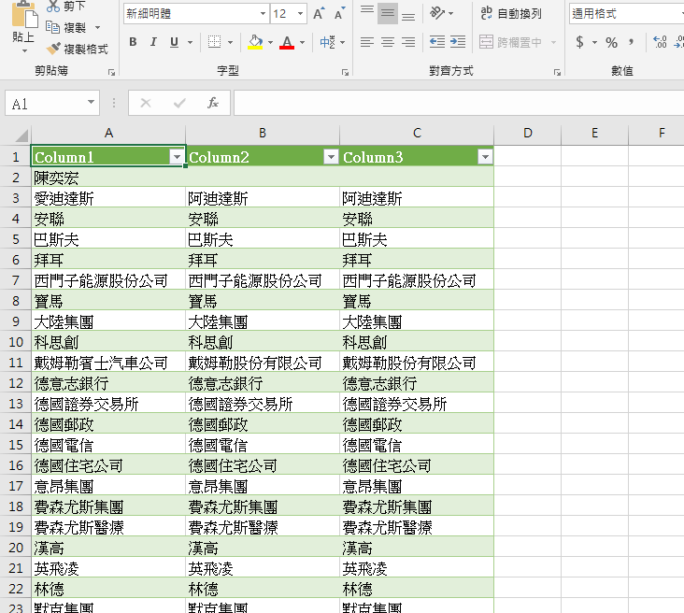This screenshot has width=684, height=613.
Task: Click the Name Box showing A1
Action: pos(46,104)
